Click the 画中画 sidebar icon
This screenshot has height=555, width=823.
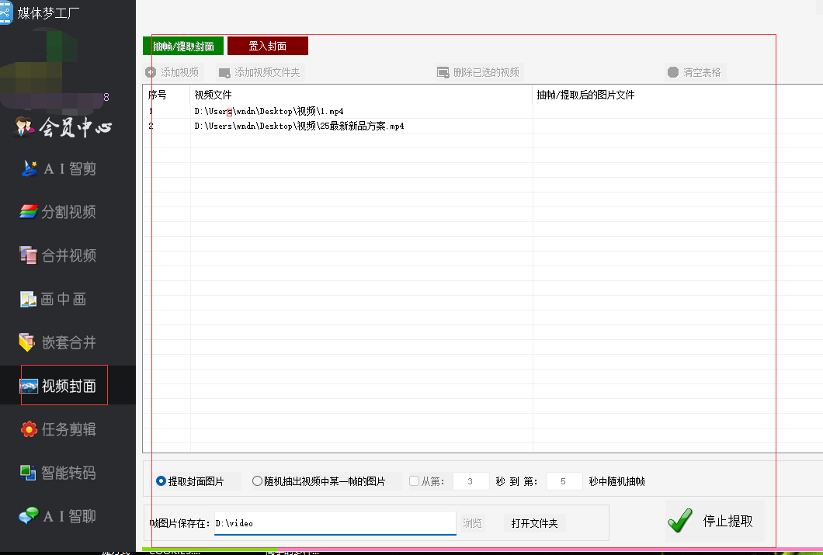(28, 299)
